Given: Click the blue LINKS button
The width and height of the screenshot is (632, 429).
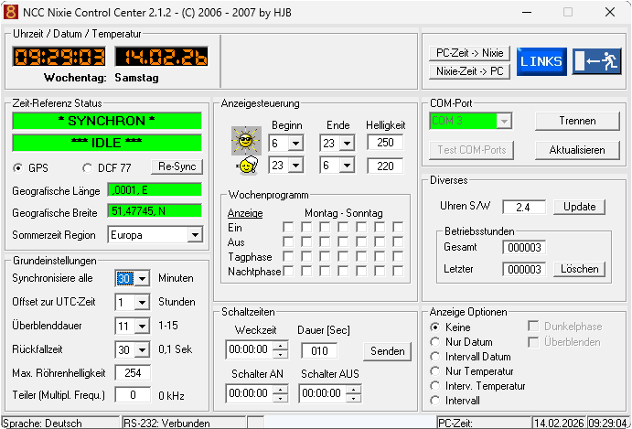Looking at the screenshot, I should (541, 61).
